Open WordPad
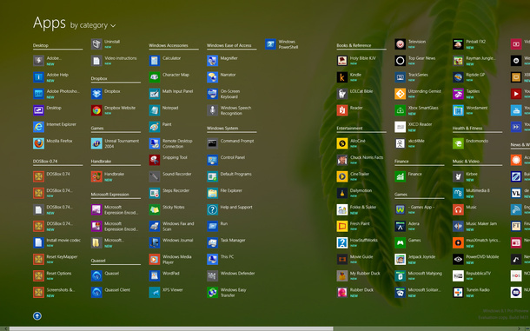The image size is (530, 331). (164, 276)
